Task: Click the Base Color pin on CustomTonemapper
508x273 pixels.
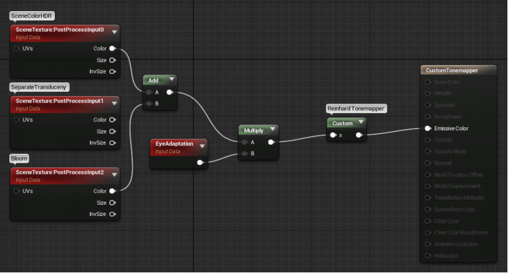Action: coord(428,82)
